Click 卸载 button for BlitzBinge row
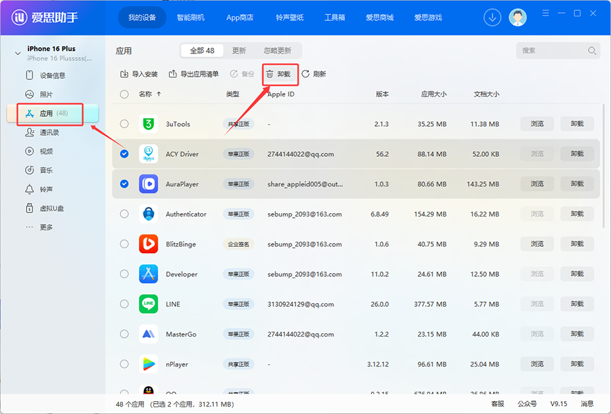This screenshot has height=414, width=611. tap(577, 244)
